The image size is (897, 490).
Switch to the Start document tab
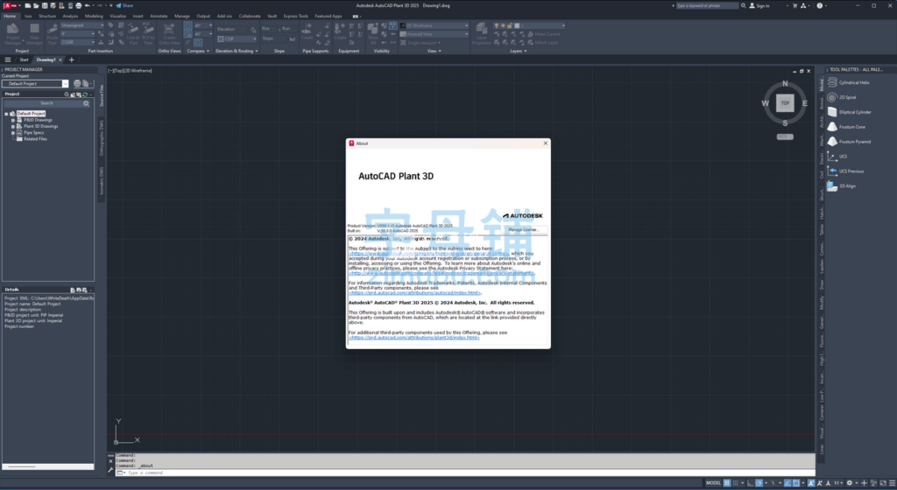click(24, 59)
